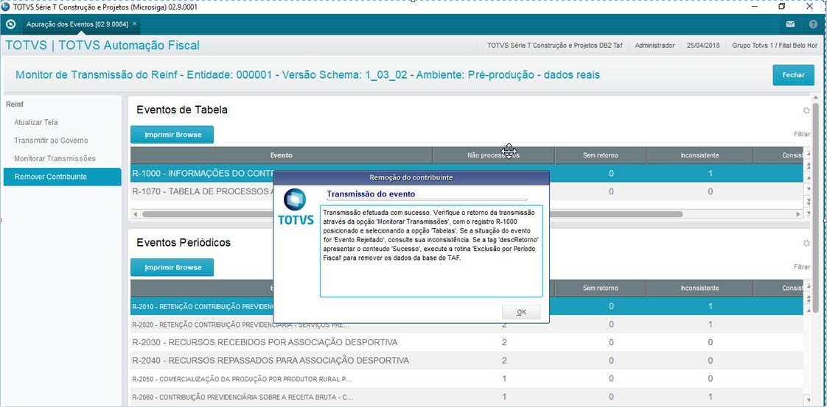Select row R-2020 RETENÇÃO CONTRIBUIÇÃO PREVIDENCIÁRIA
Screen dimensions: 827x407
pyautogui.click(x=467, y=325)
